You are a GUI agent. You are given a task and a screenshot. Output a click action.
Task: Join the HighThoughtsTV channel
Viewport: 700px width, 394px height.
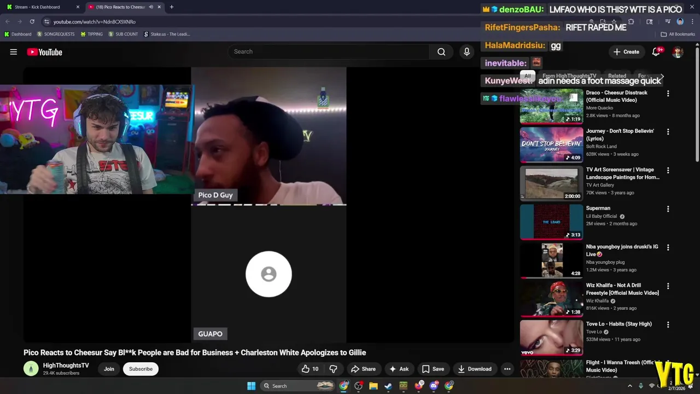(x=109, y=369)
